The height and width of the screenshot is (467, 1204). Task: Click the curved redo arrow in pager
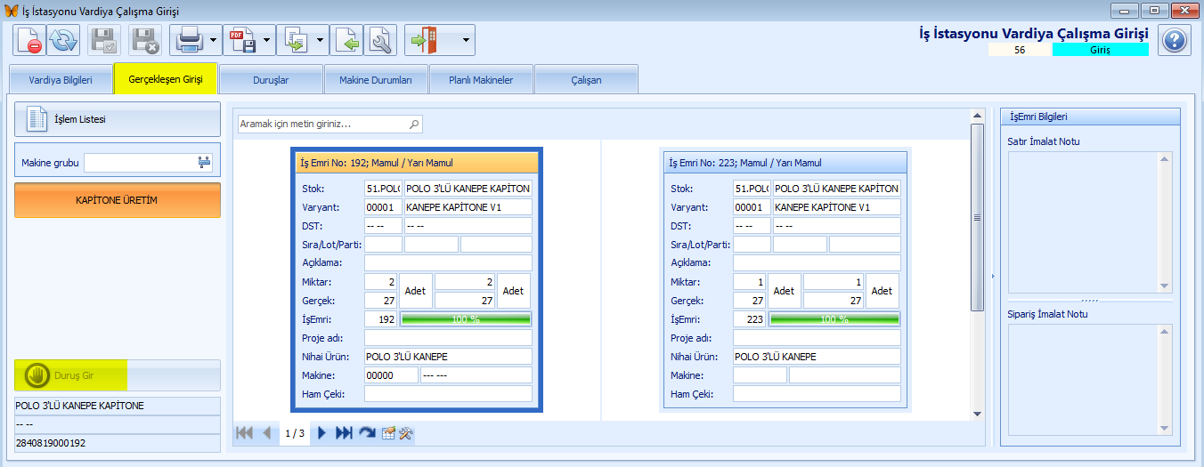pyautogui.click(x=367, y=433)
